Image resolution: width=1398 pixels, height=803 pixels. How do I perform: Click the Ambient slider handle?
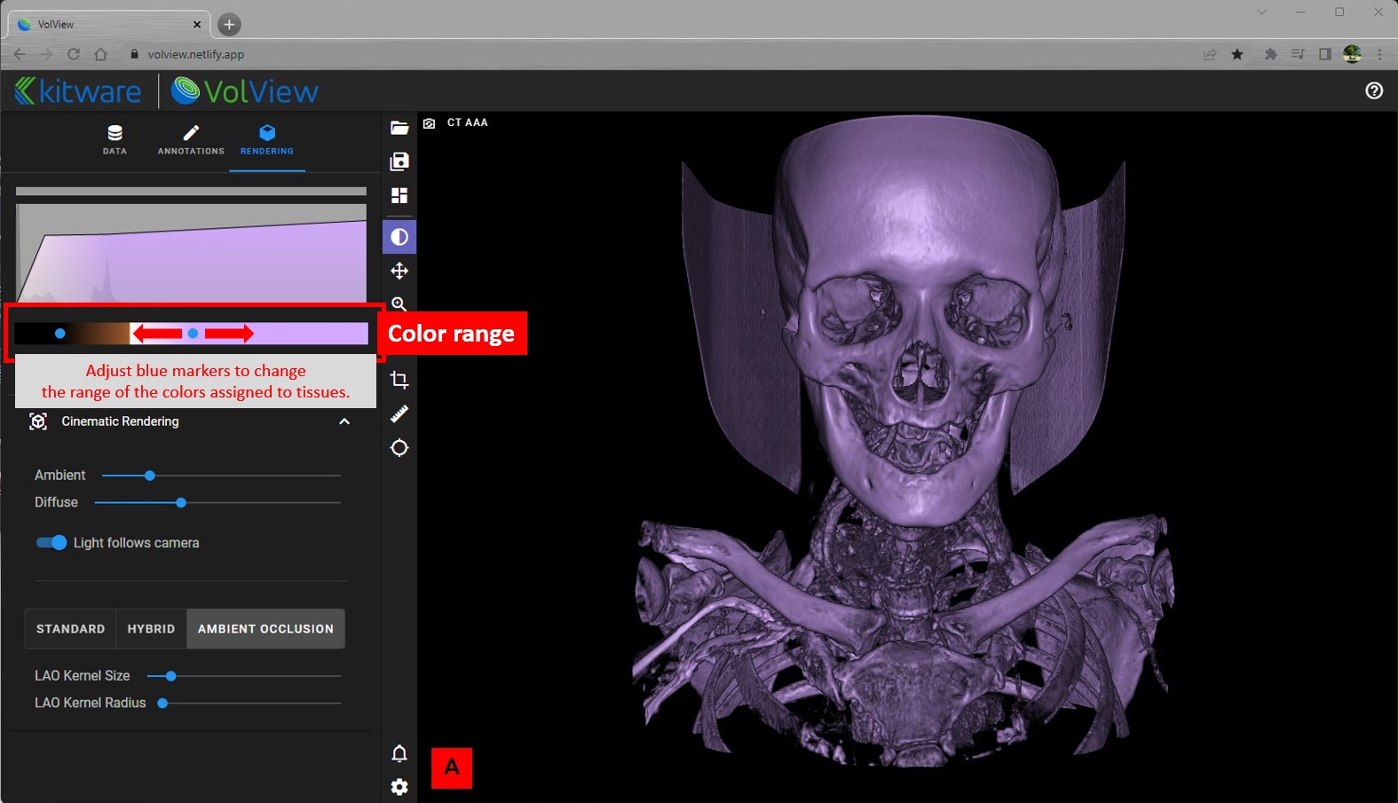(150, 476)
